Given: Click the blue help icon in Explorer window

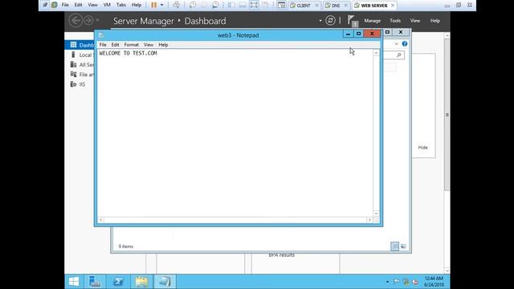Looking at the screenshot, I should [405, 43].
